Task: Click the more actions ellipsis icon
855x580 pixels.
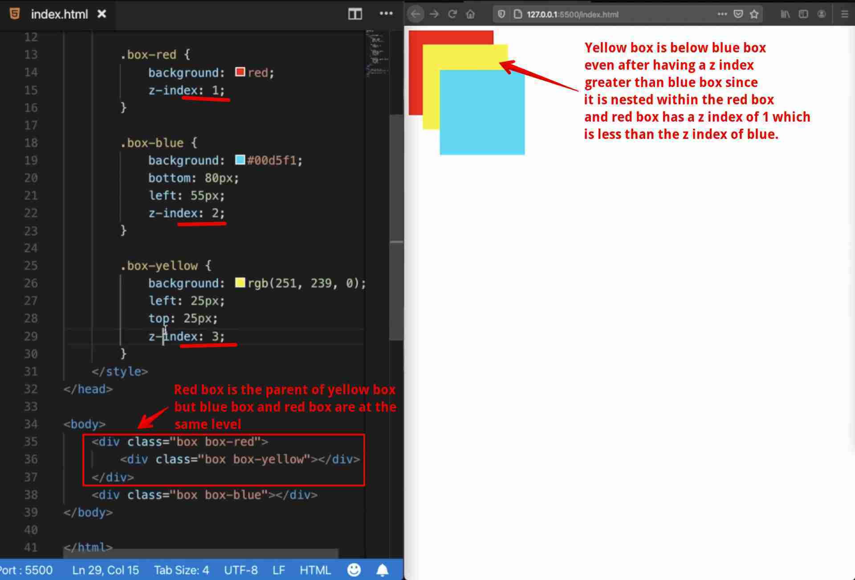Action: coord(387,14)
